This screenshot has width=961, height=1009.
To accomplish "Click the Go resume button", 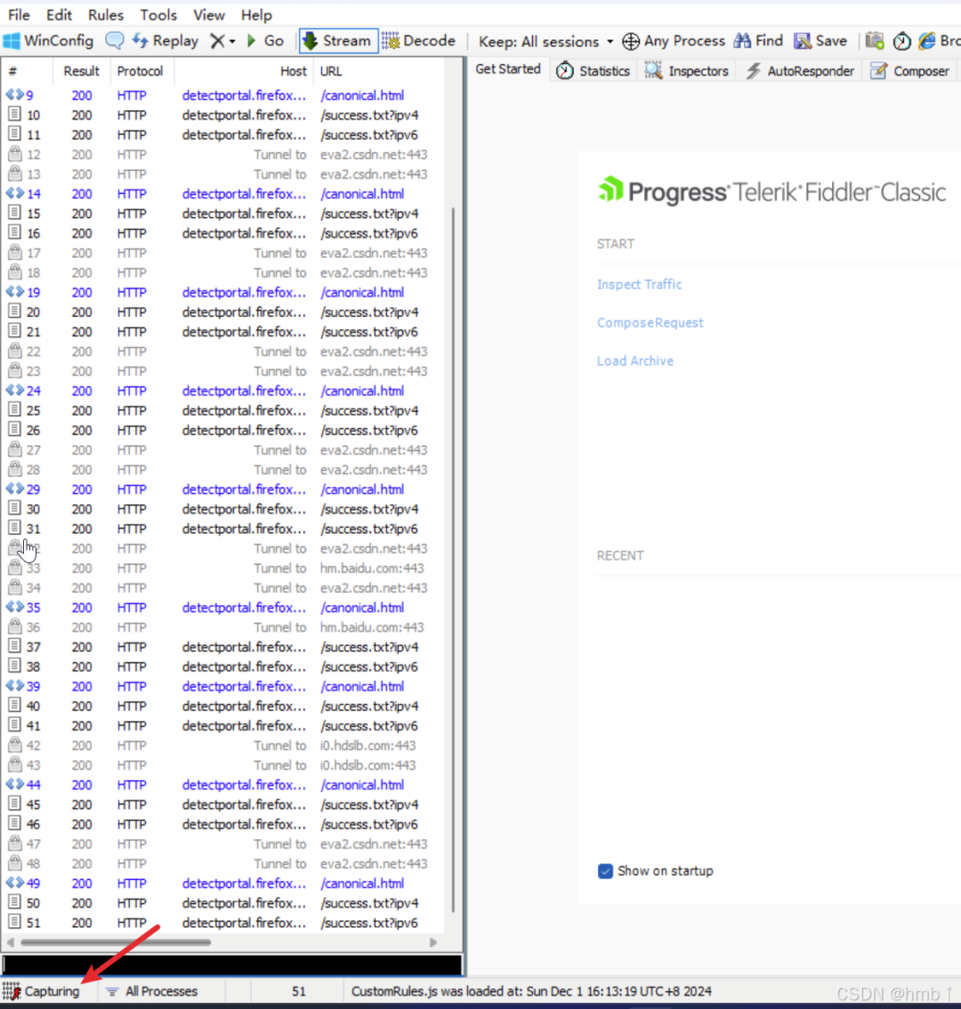I will [265, 41].
